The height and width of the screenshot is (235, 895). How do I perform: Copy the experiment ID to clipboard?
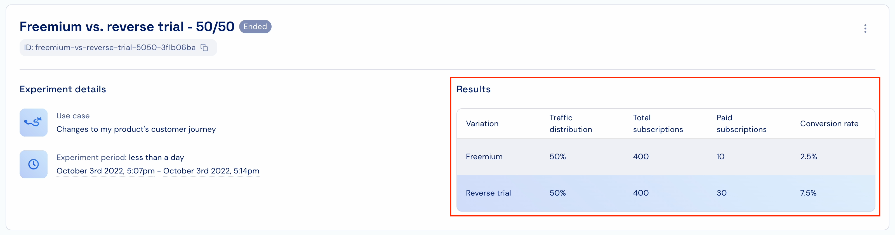click(204, 48)
